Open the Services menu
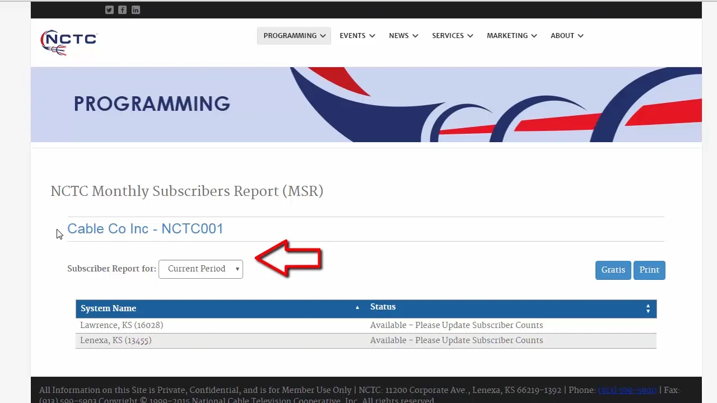Screen dimensions: 717x403 tap(453, 36)
